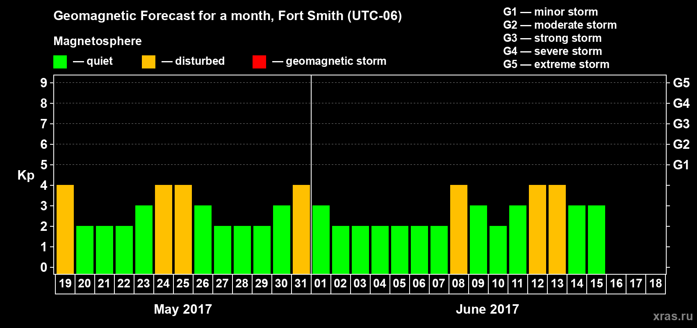Select the green bar for June 09
Screen dimensions: 697x328
(x=478, y=240)
